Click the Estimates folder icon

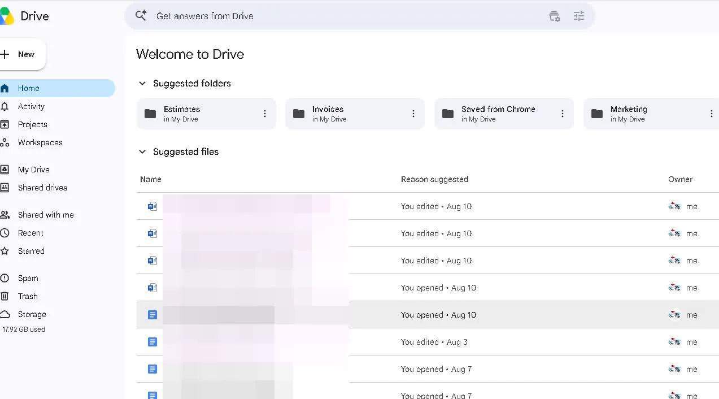pyautogui.click(x=150, y=114)
